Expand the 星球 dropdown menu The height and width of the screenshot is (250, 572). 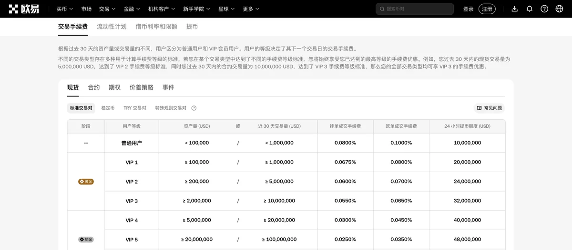(226, 9)
